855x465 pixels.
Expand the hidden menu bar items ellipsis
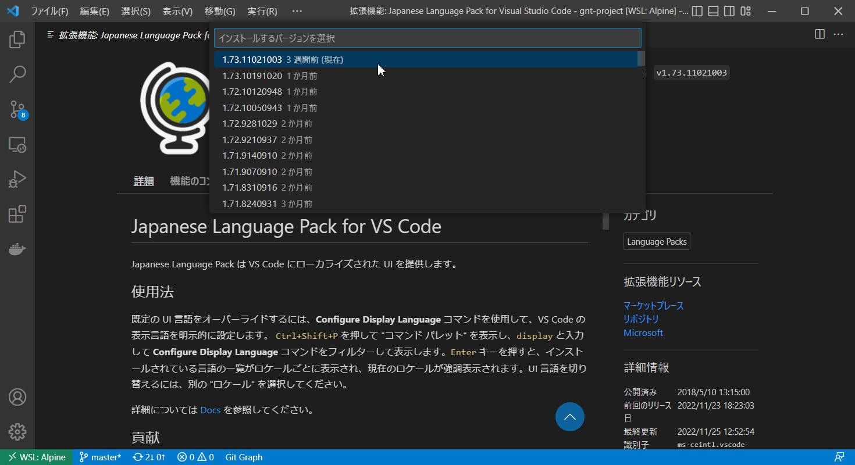(297, 11)
